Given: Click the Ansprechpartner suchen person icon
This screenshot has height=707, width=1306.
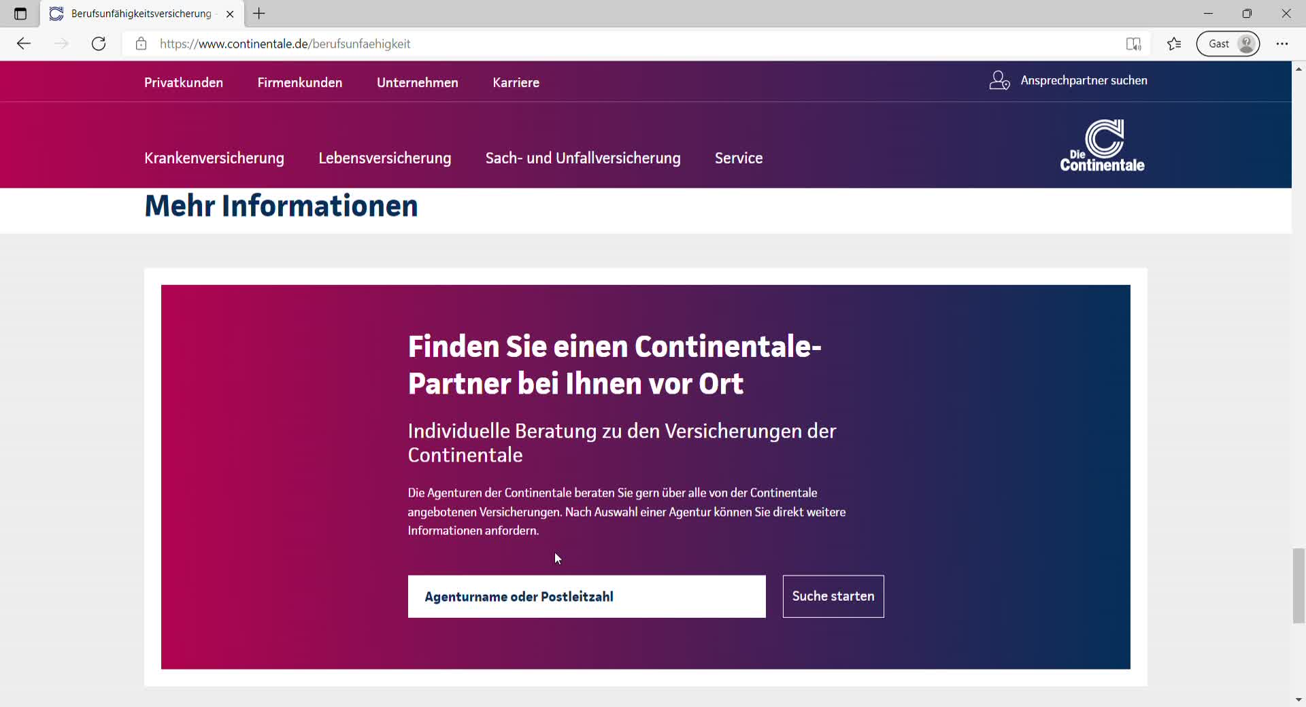Looking at the screenshot, I should coord(999,81).
